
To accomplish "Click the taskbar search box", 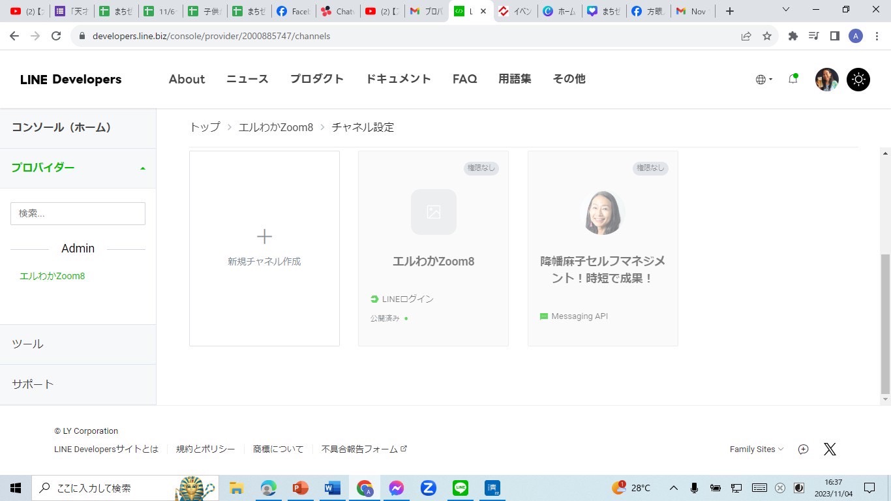I will [126, 488].
